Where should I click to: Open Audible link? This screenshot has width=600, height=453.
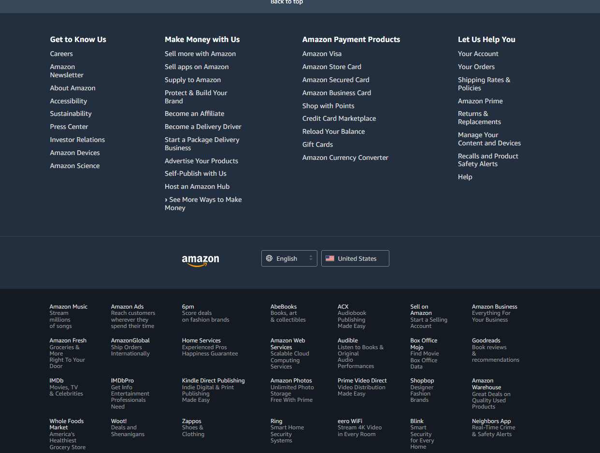coord(360,353)
